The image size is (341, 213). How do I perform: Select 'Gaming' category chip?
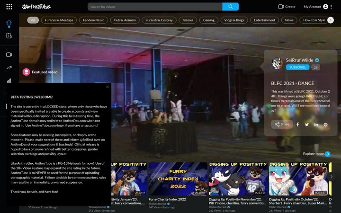click(x=209, y=20)
